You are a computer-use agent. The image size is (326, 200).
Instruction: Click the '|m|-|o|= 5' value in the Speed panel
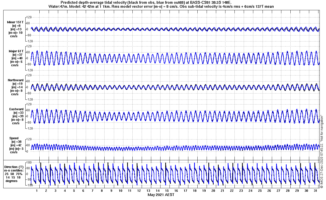tap(17, 149)
